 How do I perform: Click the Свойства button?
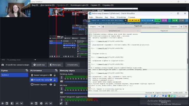(x=39, y=65)
